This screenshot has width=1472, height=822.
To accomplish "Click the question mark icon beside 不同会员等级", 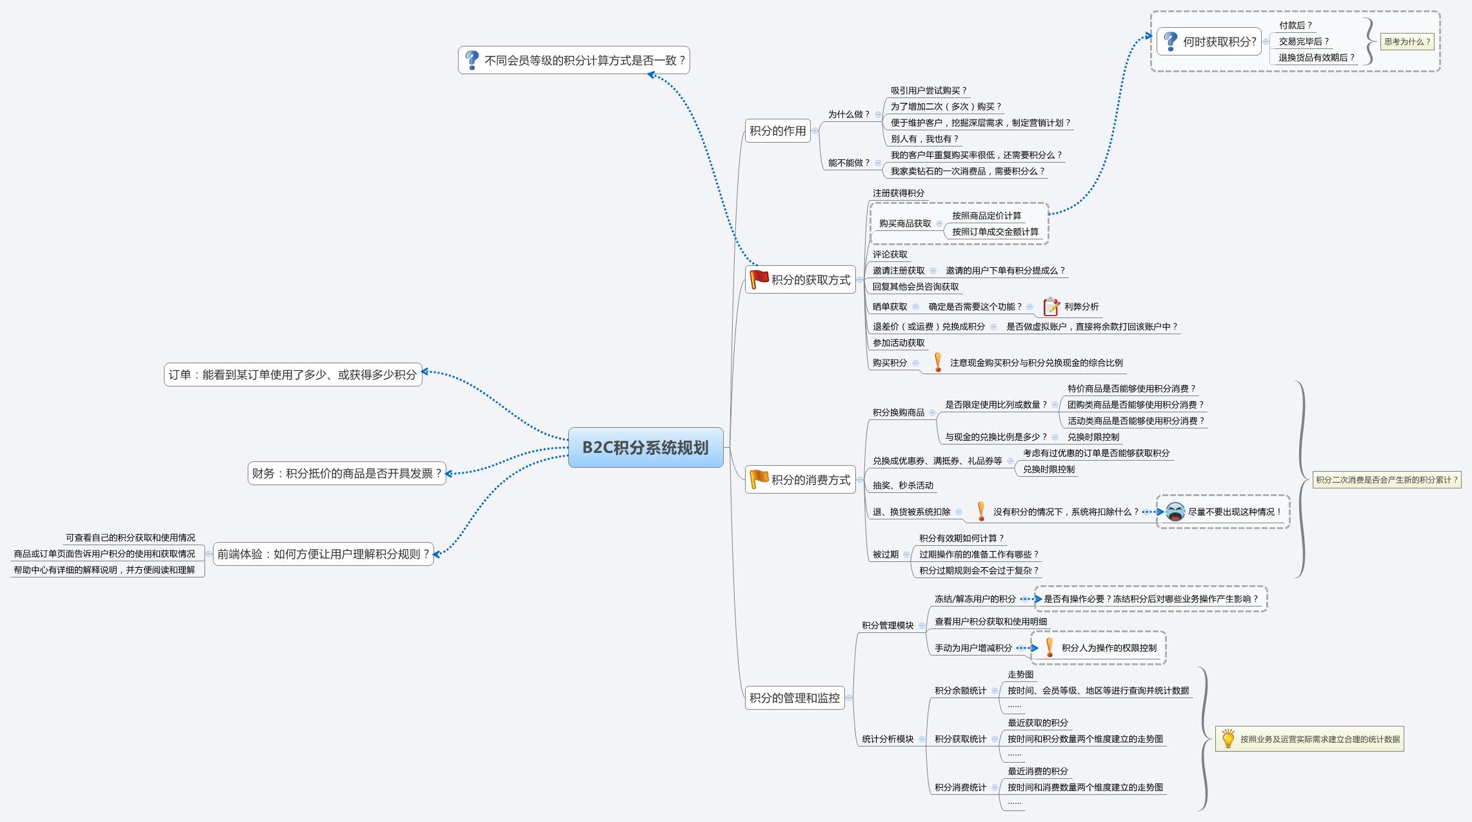I will click(x=472, y=60).
